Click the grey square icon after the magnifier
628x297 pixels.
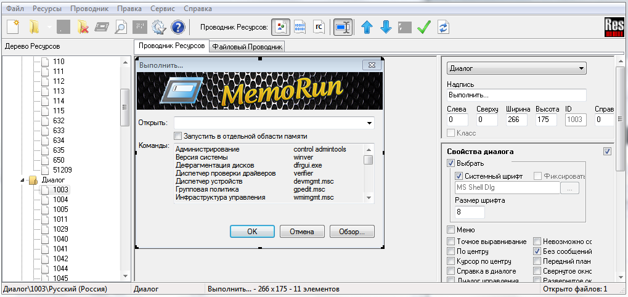(140, 27)
